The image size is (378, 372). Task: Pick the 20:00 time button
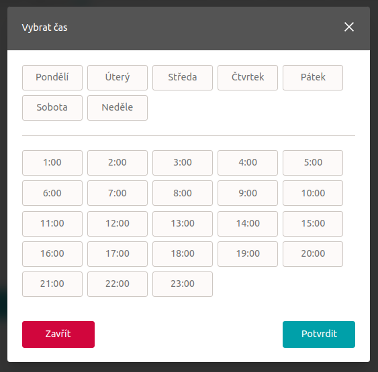[x=313, y=254]
